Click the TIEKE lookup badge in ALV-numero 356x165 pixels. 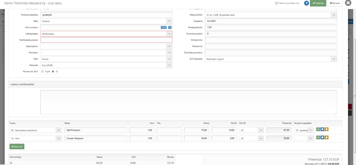coord(163,27)
